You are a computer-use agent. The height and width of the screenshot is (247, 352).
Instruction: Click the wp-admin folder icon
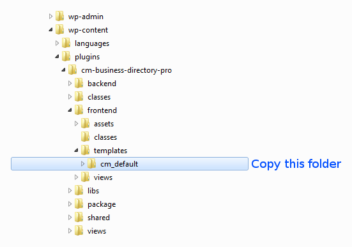pos(59,16)
